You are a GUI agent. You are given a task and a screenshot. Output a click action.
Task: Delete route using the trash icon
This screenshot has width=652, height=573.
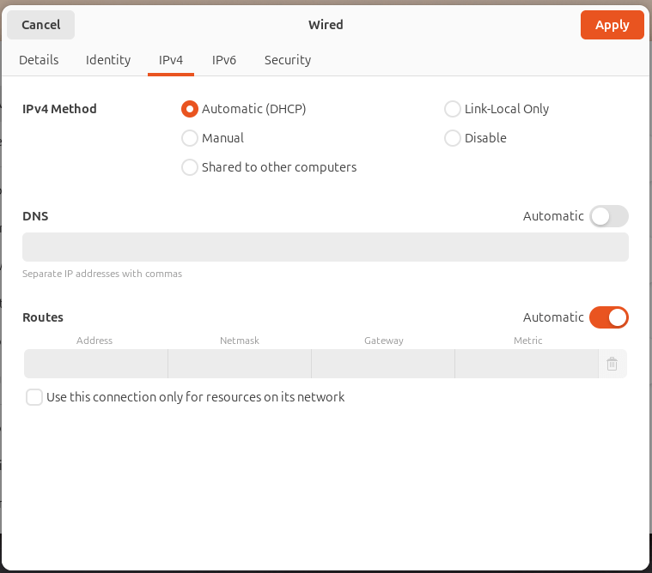coord(612,364)
